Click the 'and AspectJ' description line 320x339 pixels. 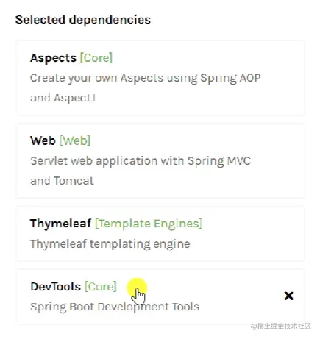(x=63, y=98)
